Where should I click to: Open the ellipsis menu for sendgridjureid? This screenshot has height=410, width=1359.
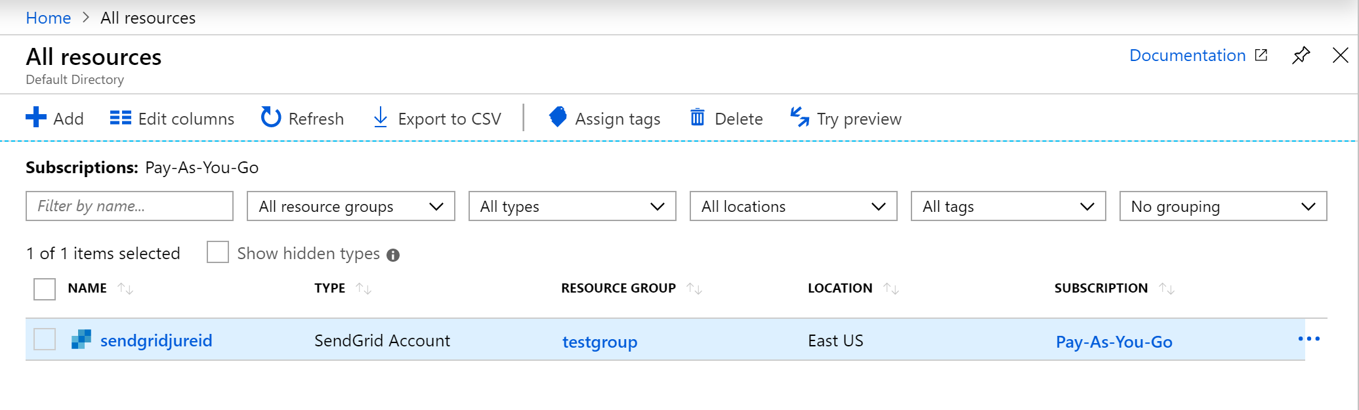(x=1309, y=339)
